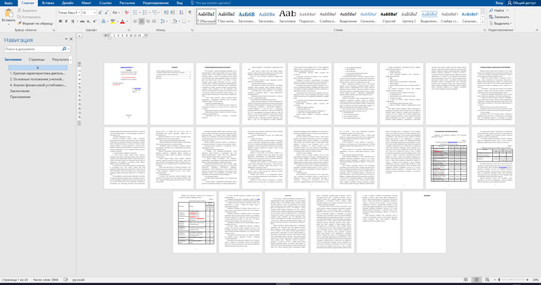Apply the Строгий (Strong) style

click(x=389, y=16)
